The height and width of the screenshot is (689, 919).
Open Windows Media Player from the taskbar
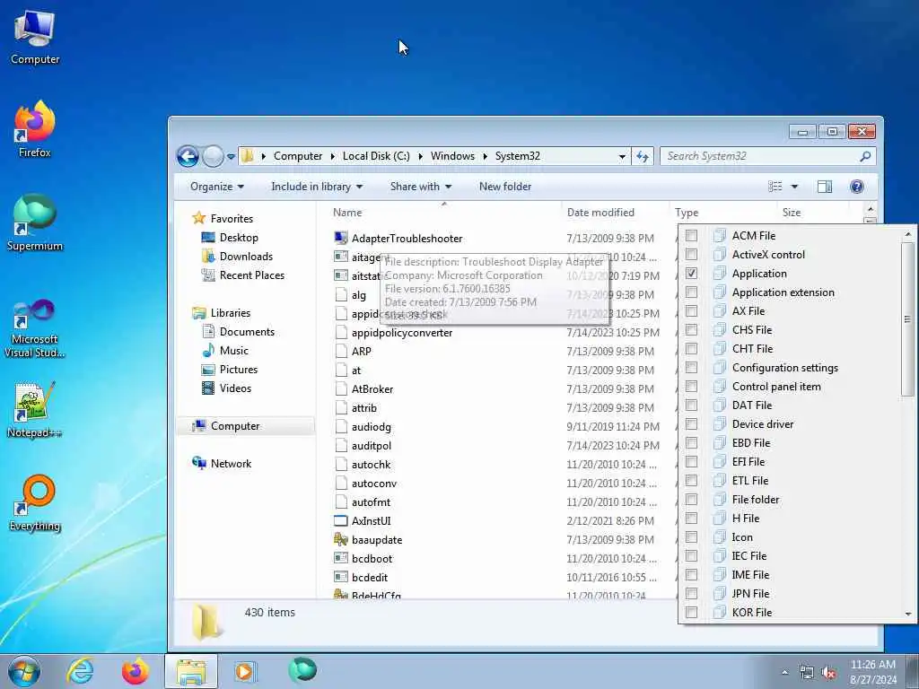[244, 671]
